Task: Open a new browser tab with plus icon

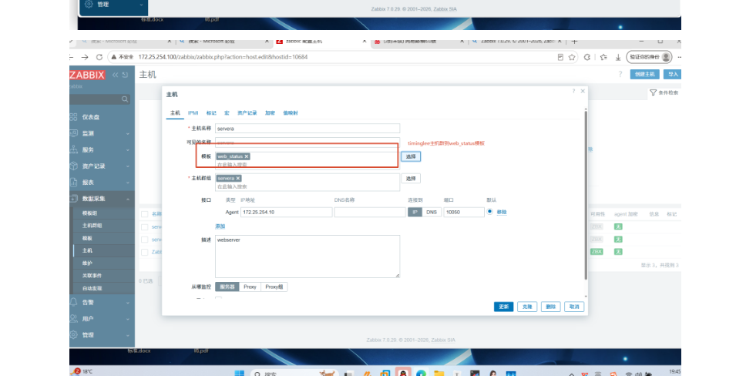Action: pyautogui.click(x=574, y=42)
